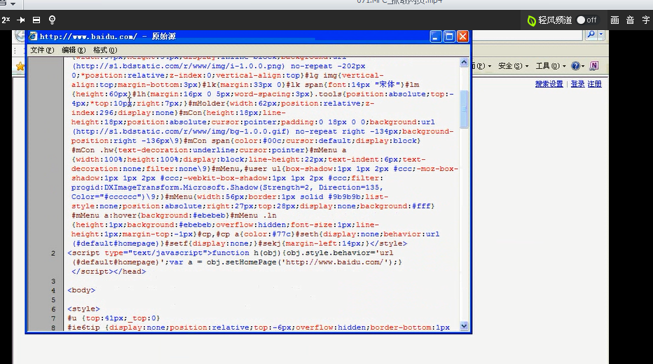Open the 音 audio settings
Viewport: 653px width, 364px height.
click(630, 20)
